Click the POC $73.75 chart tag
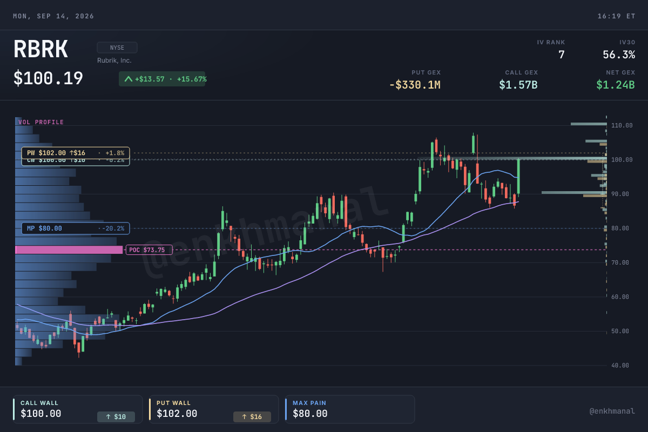The width and height of the screenshot is (648, 432). point(149,249)
